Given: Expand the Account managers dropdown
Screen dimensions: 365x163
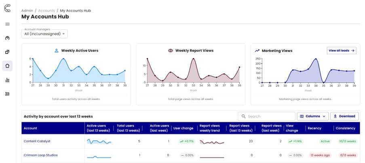Looking at the screenshot, I should 45,34.
